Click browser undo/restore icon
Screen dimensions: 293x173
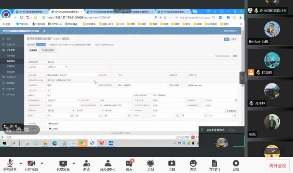click(x=28, y=17)
